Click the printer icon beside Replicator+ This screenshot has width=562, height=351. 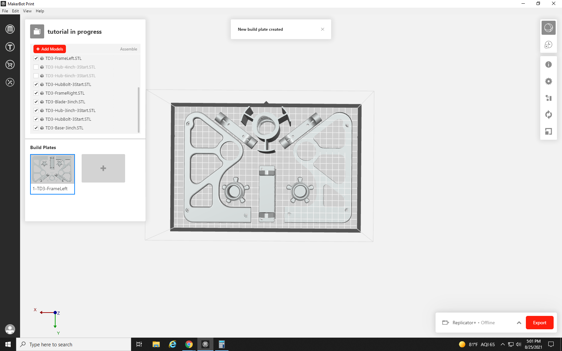click(x=446, y=323)
